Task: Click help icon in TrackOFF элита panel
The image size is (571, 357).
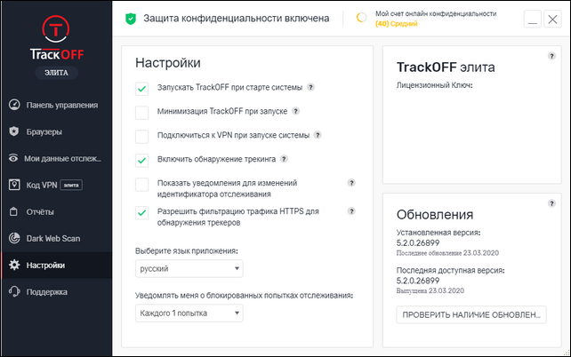Action: point(551,57)
